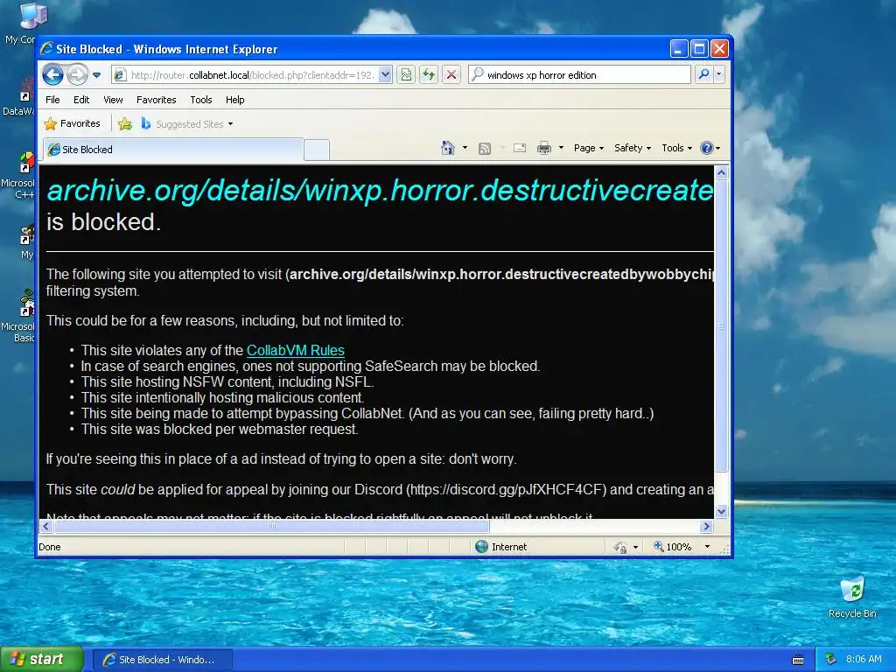Open the View menu
896x672 pixels.
[113, 100]
